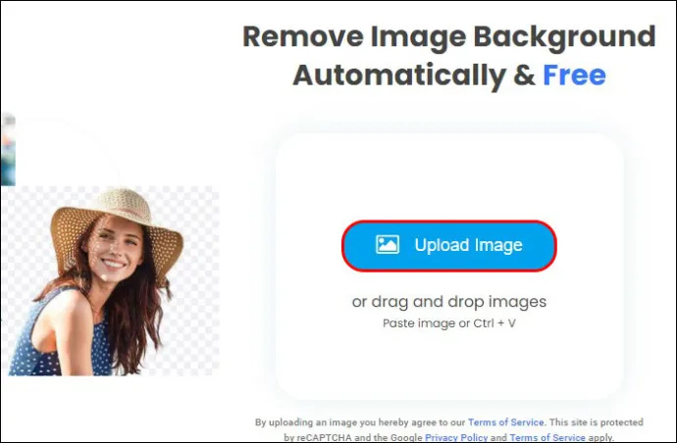Image resolution: width=677 pixels, height=443 pixels.
Task: Open the Google Privacy Policy link
Action: click(456, 437)
